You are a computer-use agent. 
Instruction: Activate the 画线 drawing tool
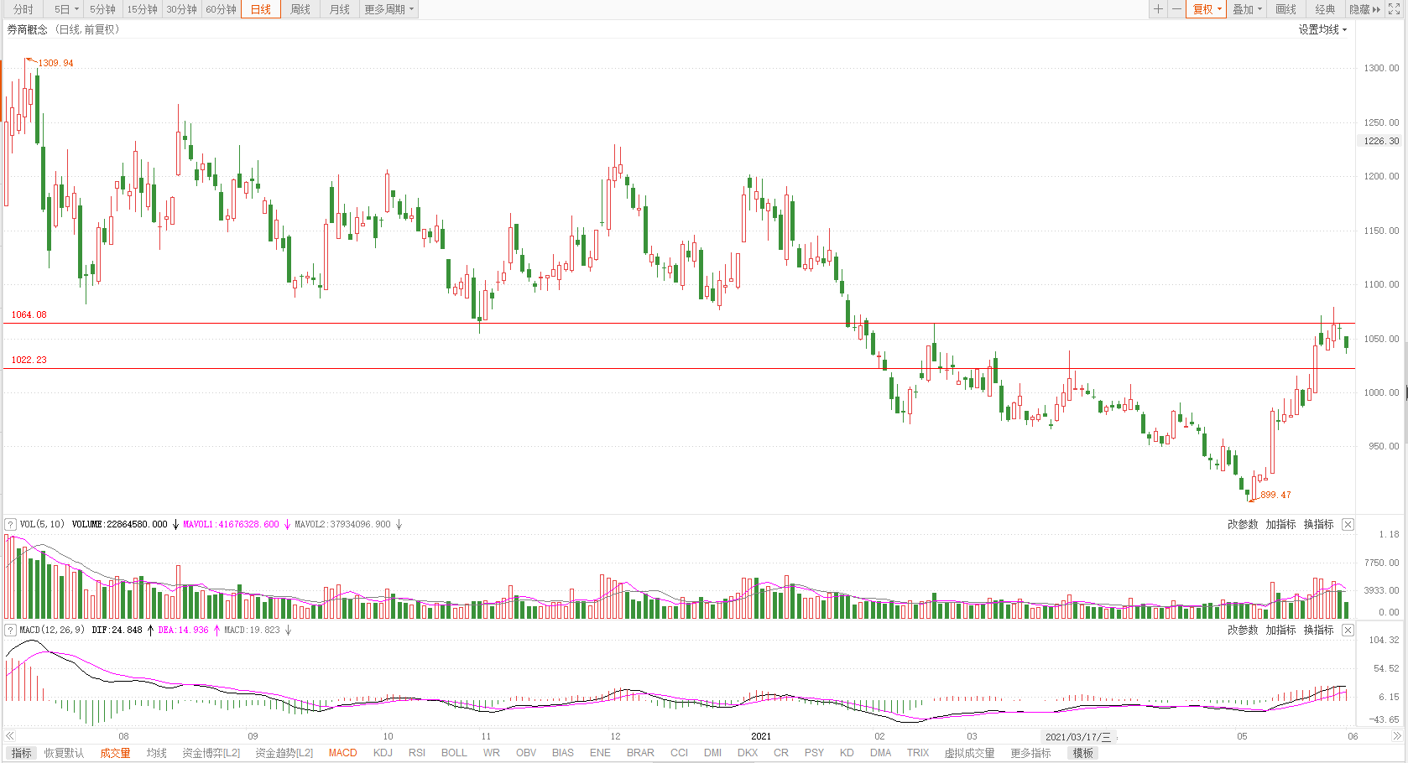pos(1285,9)
